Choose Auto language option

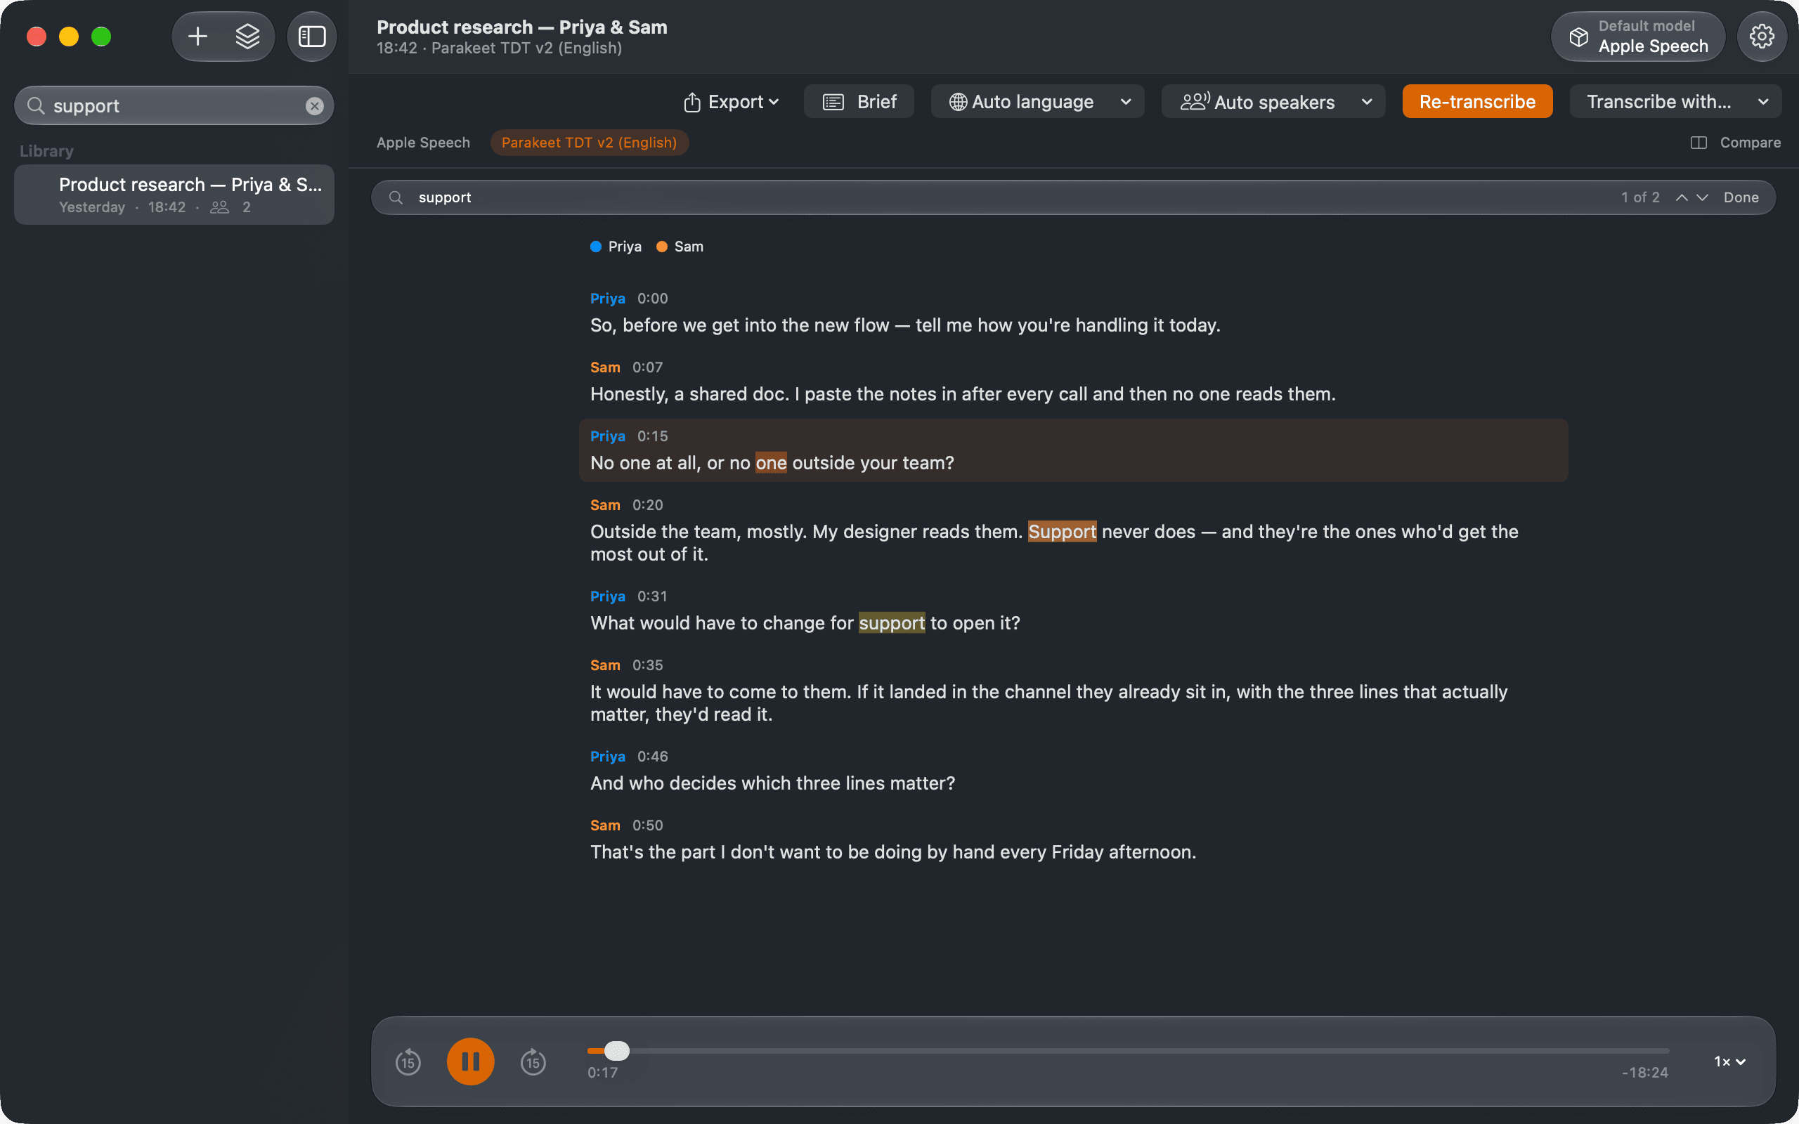(x=1021, y=102)
